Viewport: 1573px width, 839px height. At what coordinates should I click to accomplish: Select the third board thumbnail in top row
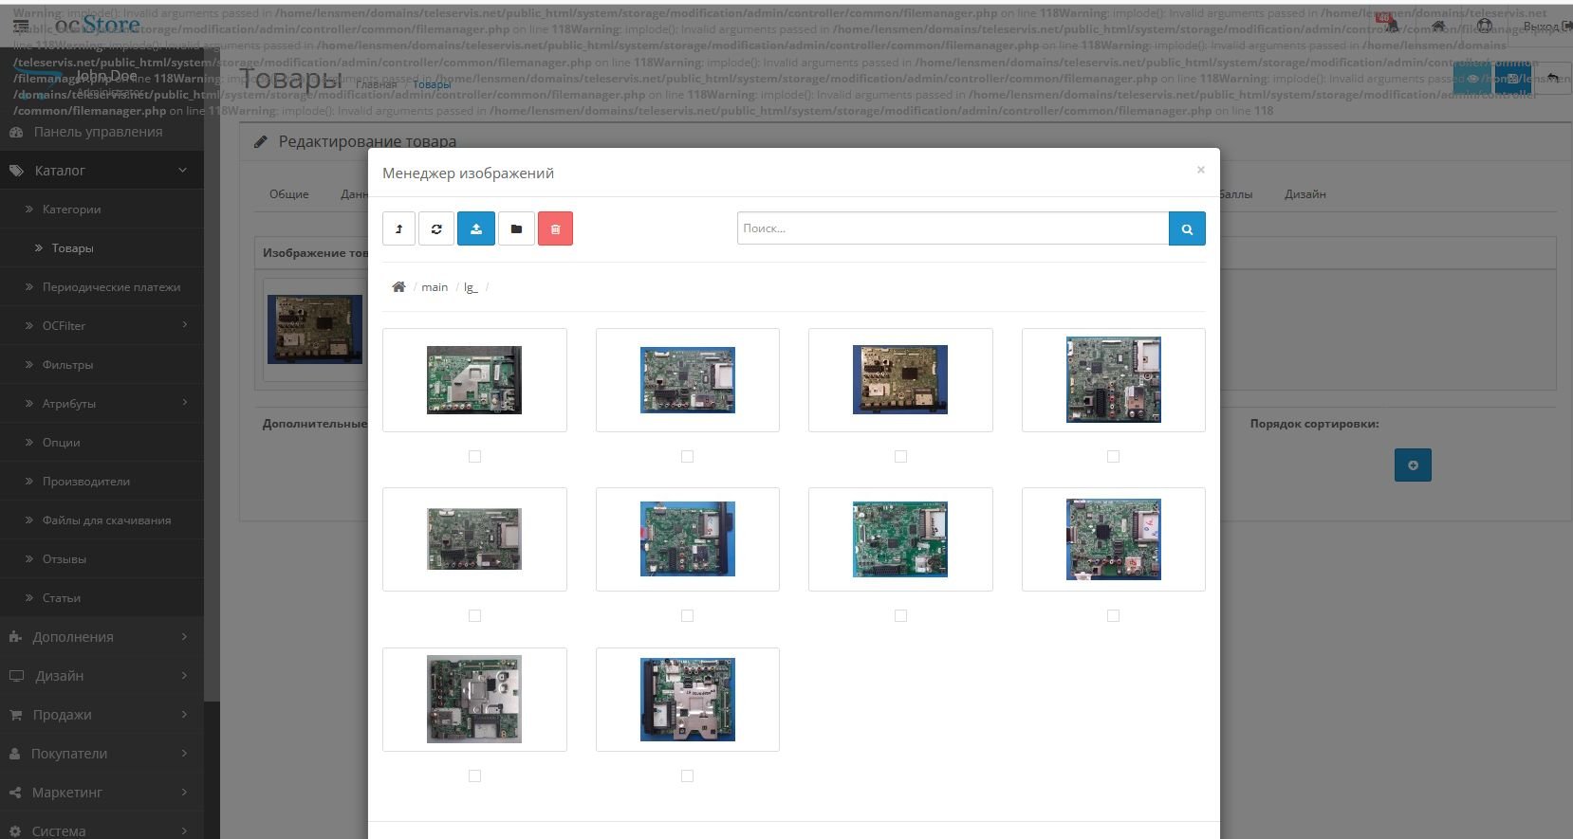point(900,379)
